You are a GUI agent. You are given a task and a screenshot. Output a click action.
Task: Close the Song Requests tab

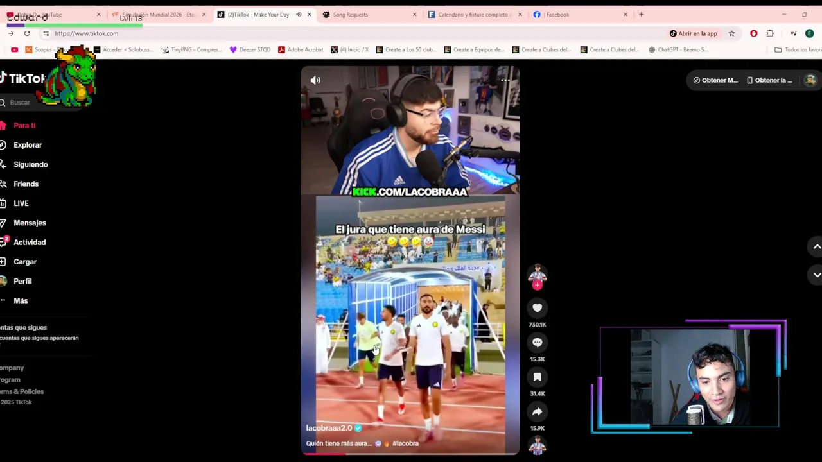(414, 15)
